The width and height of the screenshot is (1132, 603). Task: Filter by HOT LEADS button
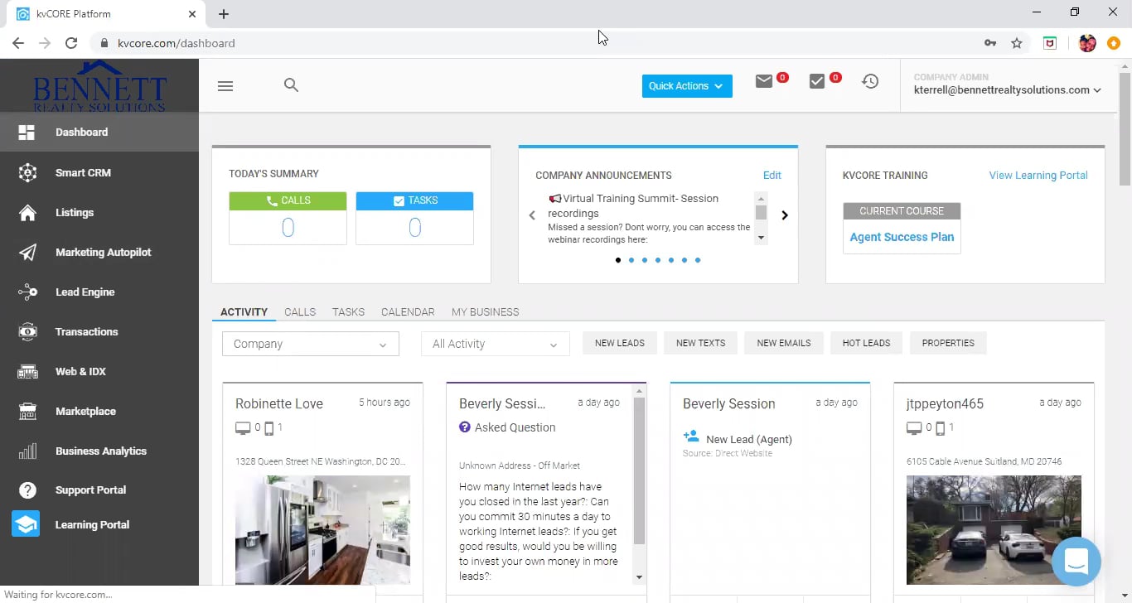click(866, 343)
